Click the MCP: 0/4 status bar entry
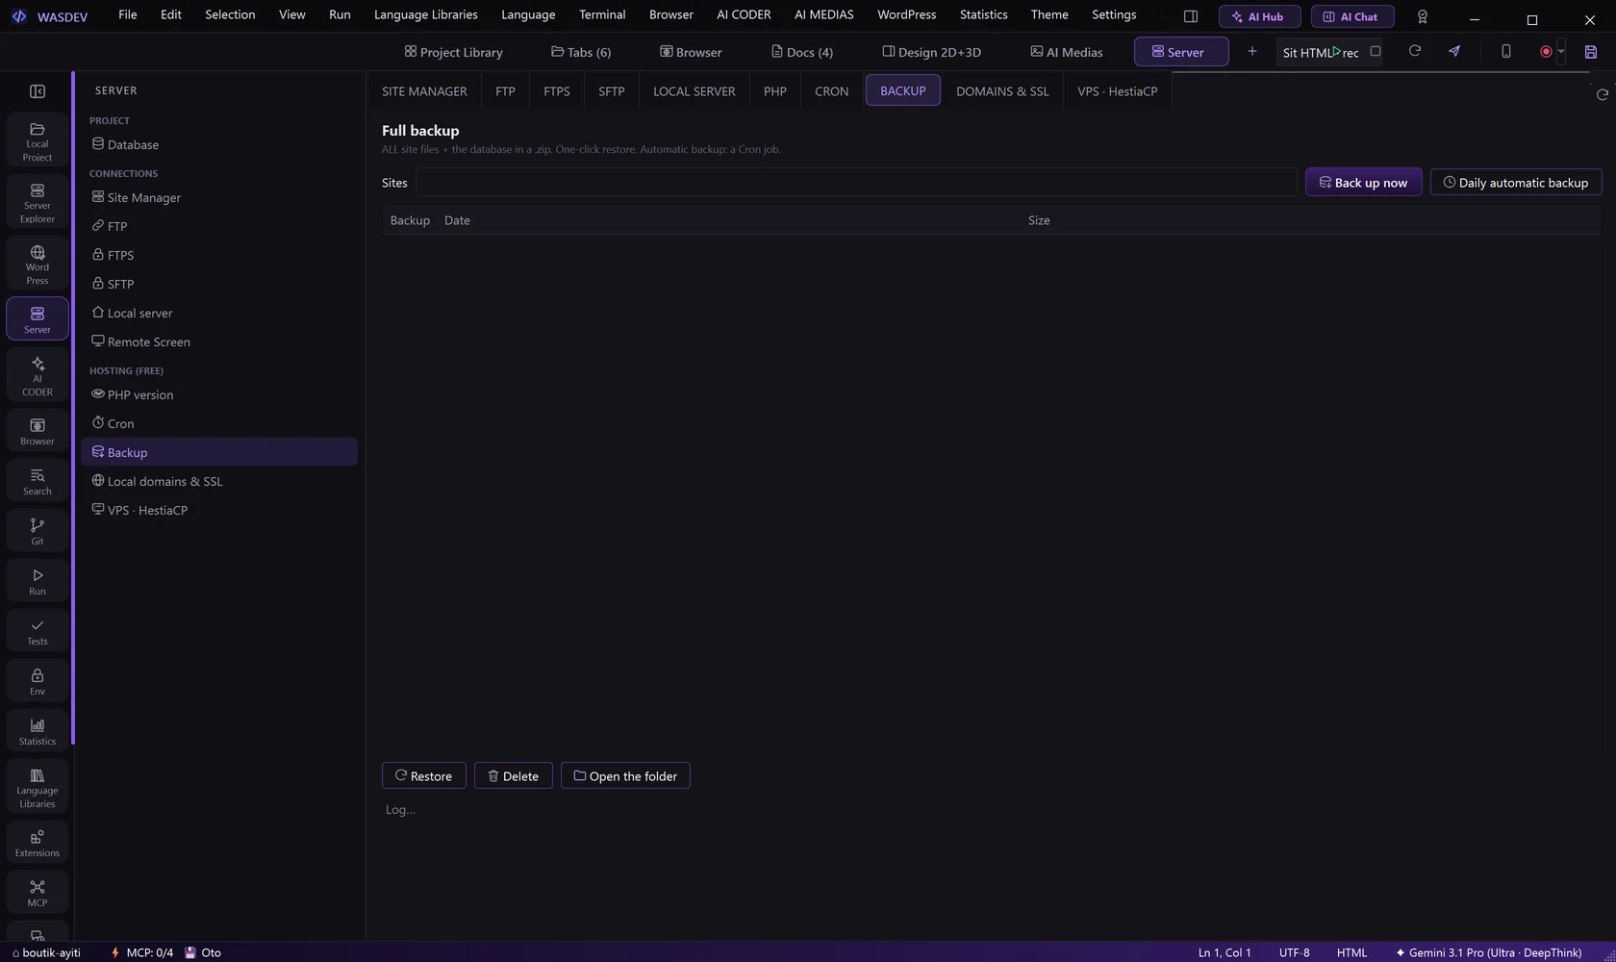Viewport: 1616px width, 962px height. [141, 952]
